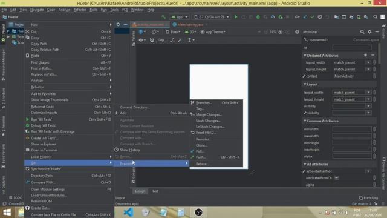Toggle the addStatesFromChildren checkbox
The image size is (387, 218).
point(336,177)
